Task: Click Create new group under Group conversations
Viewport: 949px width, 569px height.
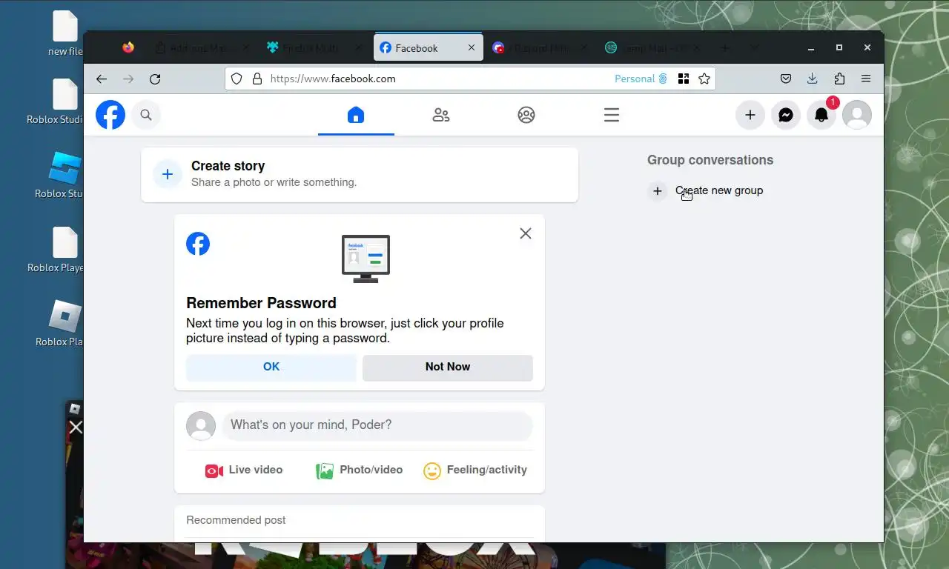Action: coord(719,190)
